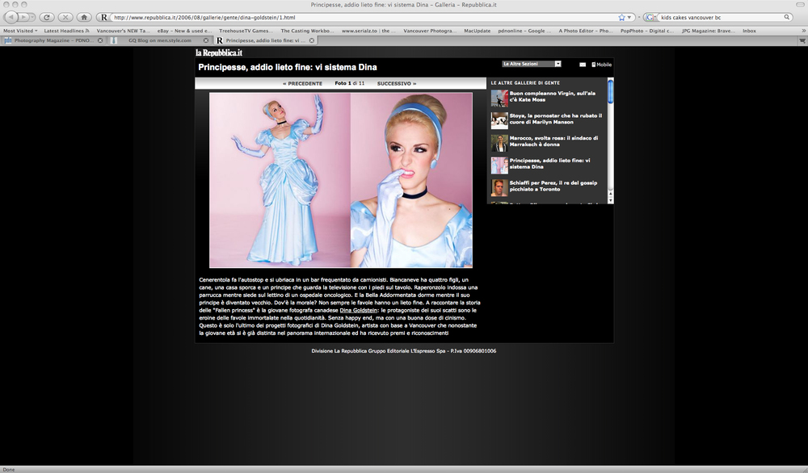
Task: Close the GQ Blog tab
Action: [x=206, y=40]
